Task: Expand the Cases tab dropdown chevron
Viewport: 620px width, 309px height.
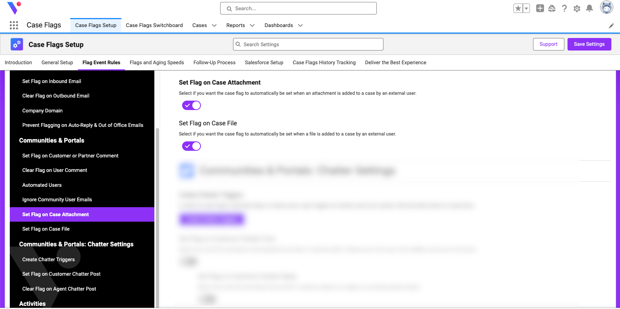Action: 214,25
